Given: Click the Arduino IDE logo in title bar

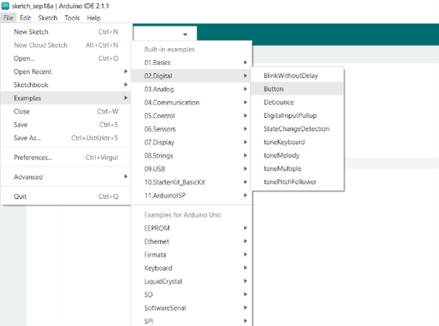Looking at the screenshot, I should pyautogui.click(x=6, y=6).
